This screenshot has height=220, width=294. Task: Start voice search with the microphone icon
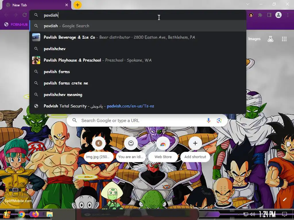(208, 121)
